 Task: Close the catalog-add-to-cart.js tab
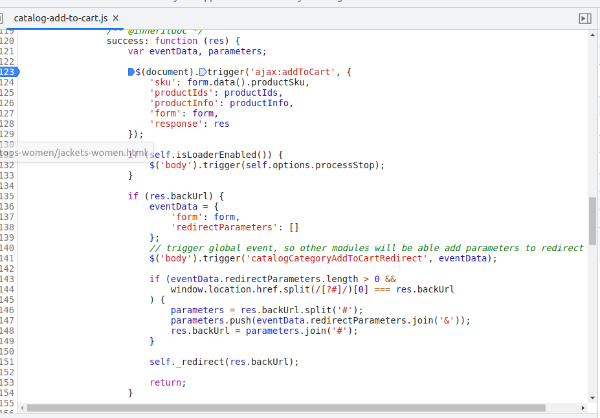click(x=116, y=19)
